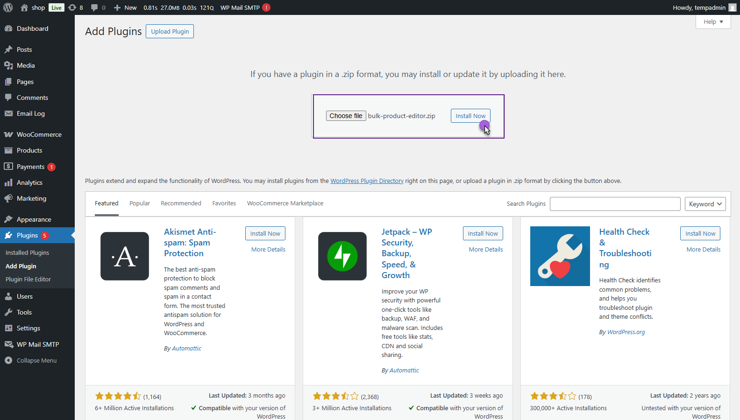Expand the Help panel
The image size is (740, 420).
tap(713, 21)
